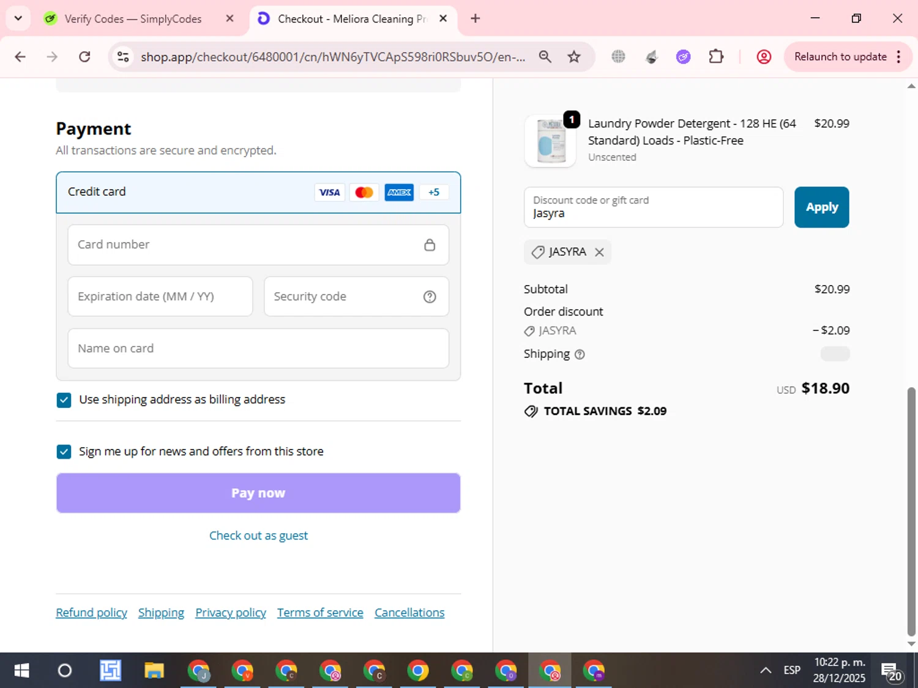Image resolution: width=918 pixels, height=688 pixels.
Task: Select the Credit card payment option
Action: tap(258, 192)
